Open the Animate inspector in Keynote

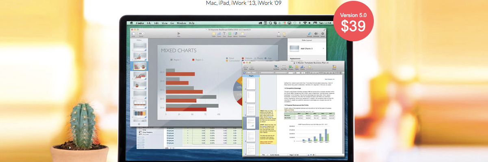tap(316, 34)
